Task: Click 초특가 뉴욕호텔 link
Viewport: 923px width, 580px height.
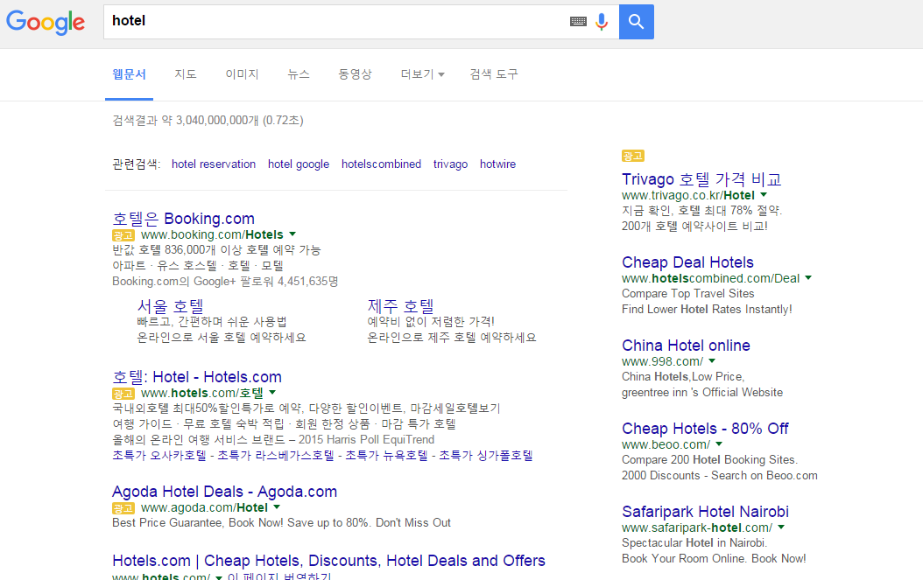Action: click(386, 455)
